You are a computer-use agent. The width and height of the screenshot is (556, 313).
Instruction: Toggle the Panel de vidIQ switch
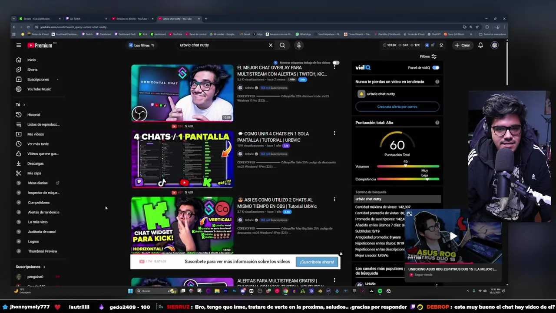[436, 68]
